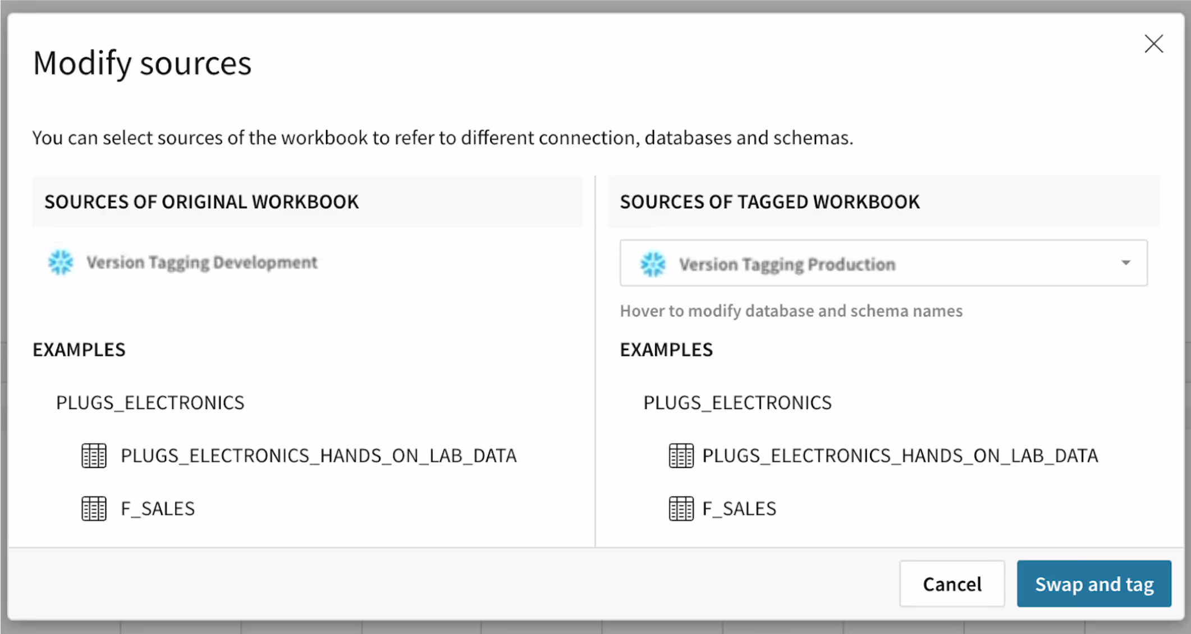
Task: Select tagged workbook PLUGS_ELECTRONICS_HANDS_ON_LAB_DATA table name
Action: (900, 456)
